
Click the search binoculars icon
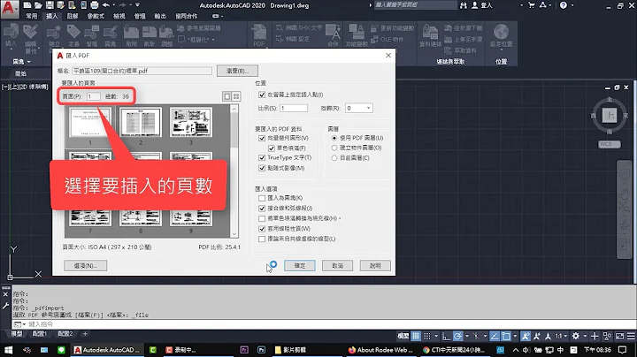tap(463, 5)
